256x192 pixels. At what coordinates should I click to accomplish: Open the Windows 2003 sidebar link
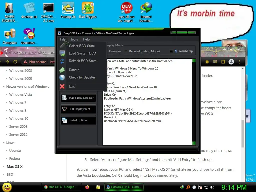(20, 70)
